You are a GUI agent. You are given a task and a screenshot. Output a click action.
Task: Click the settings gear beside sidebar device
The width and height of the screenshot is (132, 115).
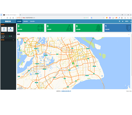tap(11, 36)
